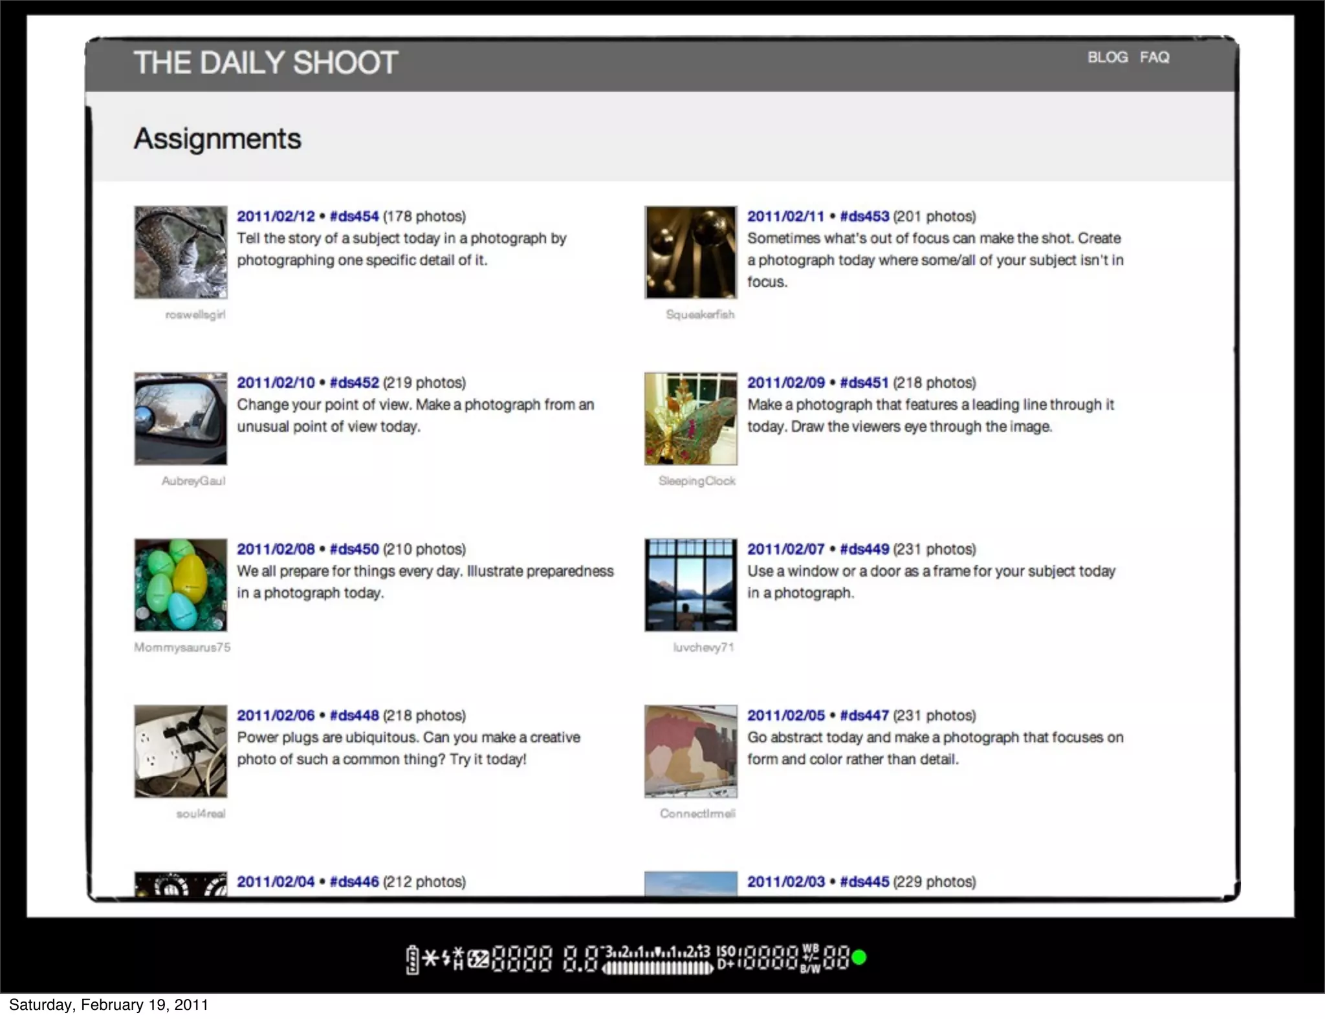Click the Mommysaurus75 username
1325x1019 pixels.
[x=182, y=647]
